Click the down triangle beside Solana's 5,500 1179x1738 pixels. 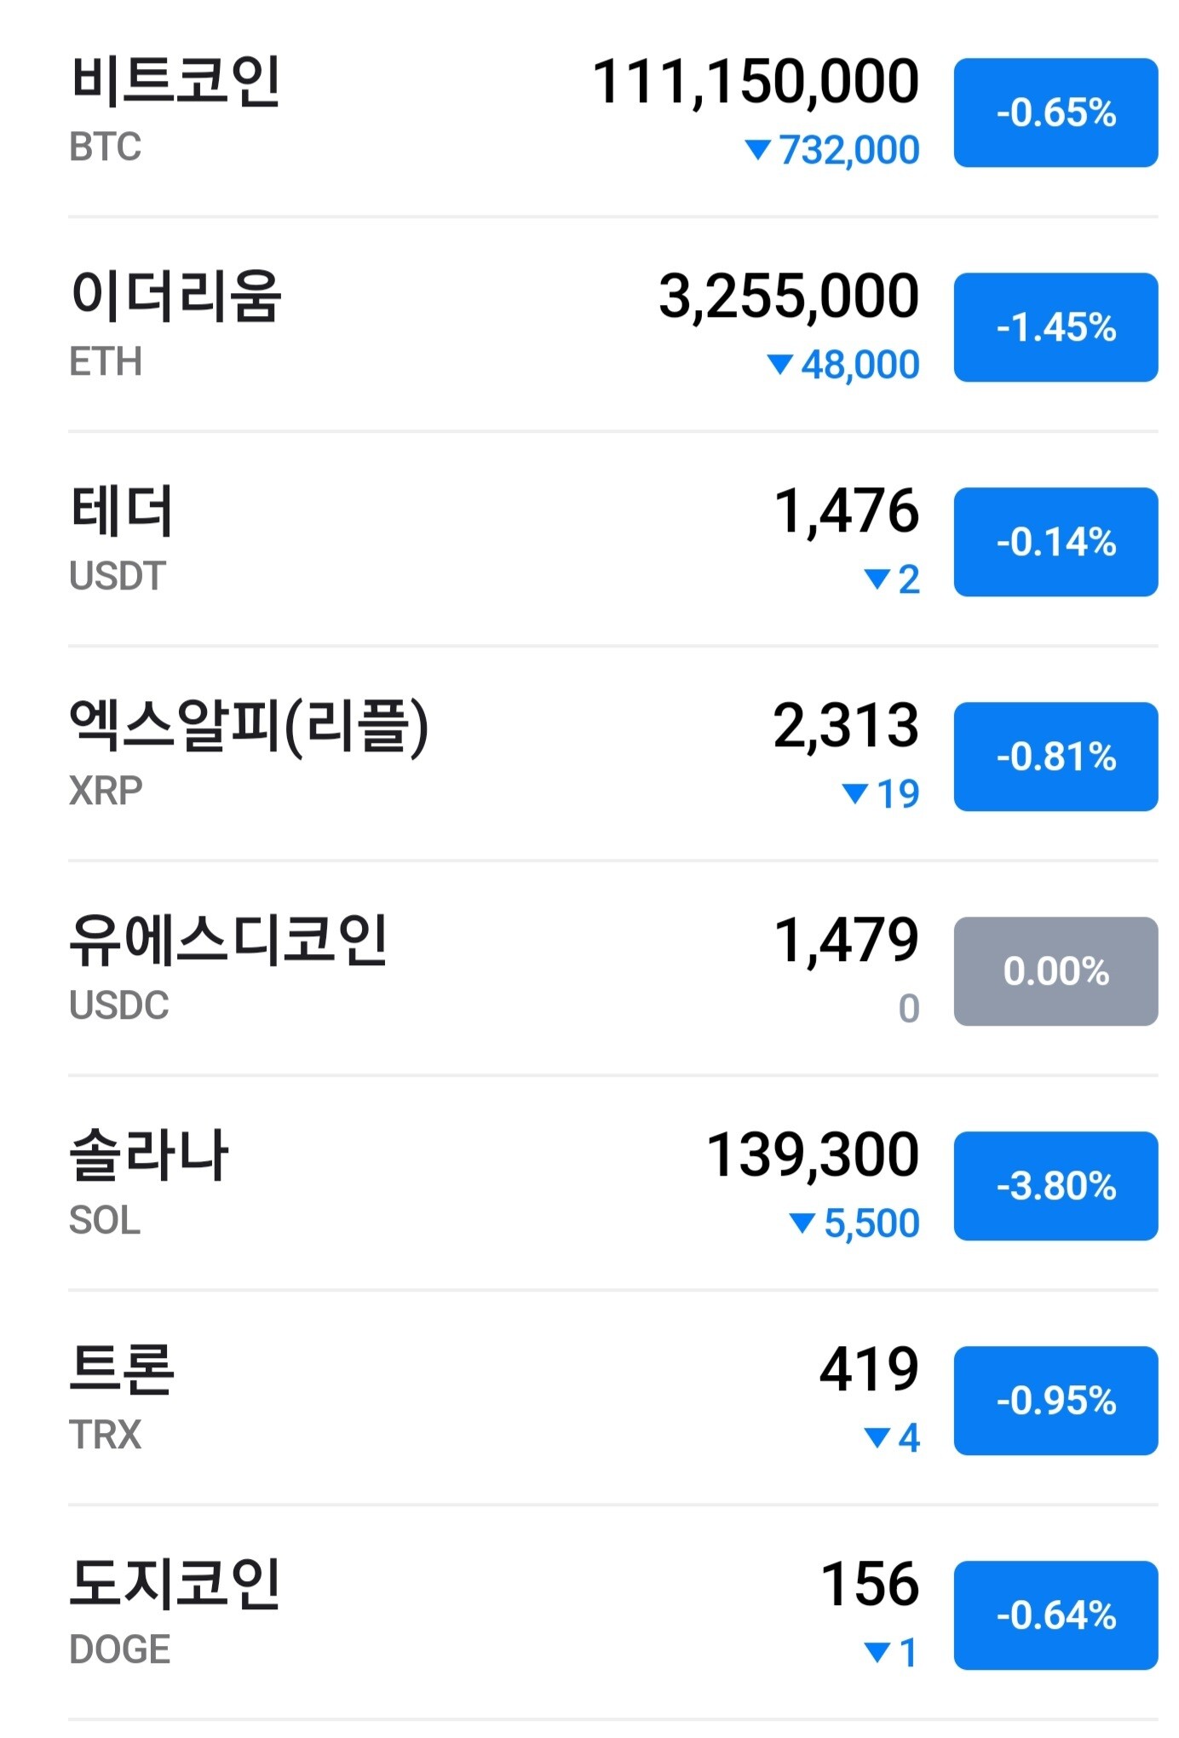pos(802,1224)
